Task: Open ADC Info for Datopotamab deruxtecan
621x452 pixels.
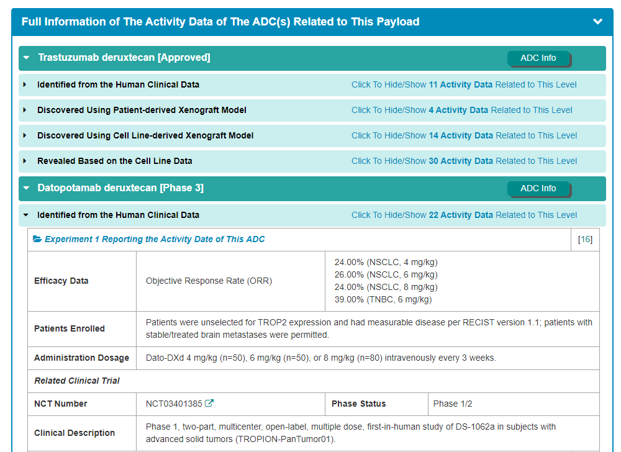Action: click(538, 188)
